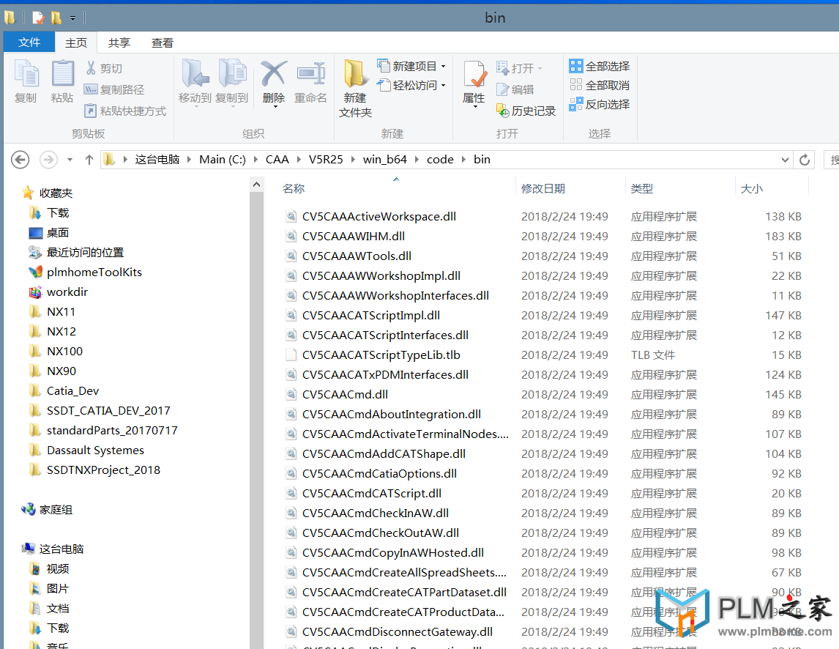The width and height of the screenshot is (839, 649).
Task: Switch to Home (主页) tab
Action: pyautogui.click(x=76, y=42)
